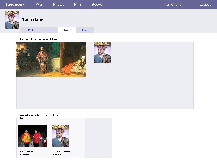This screenshot has width=217, height=163.
Task: Click the facebook logo in header
Action: click(x=15, y=5)
